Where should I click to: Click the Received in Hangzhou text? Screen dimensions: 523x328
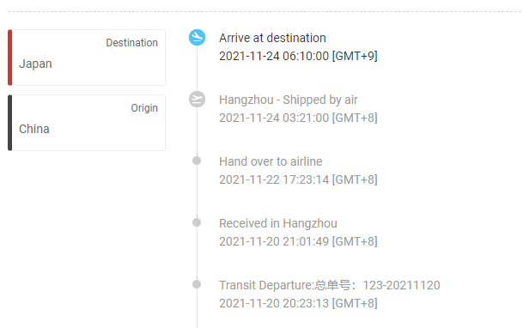click(278, 223)
